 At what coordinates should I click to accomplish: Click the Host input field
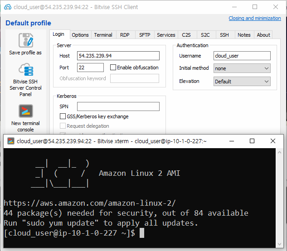(118, 56)
